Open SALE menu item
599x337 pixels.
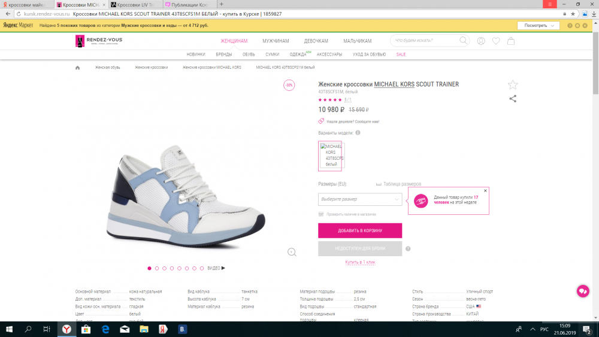tap(401, 54)
